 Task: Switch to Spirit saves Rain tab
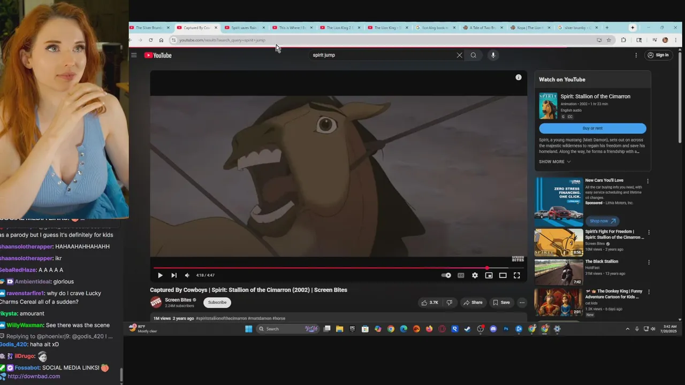pyautogui.click(x=245, y=28)
